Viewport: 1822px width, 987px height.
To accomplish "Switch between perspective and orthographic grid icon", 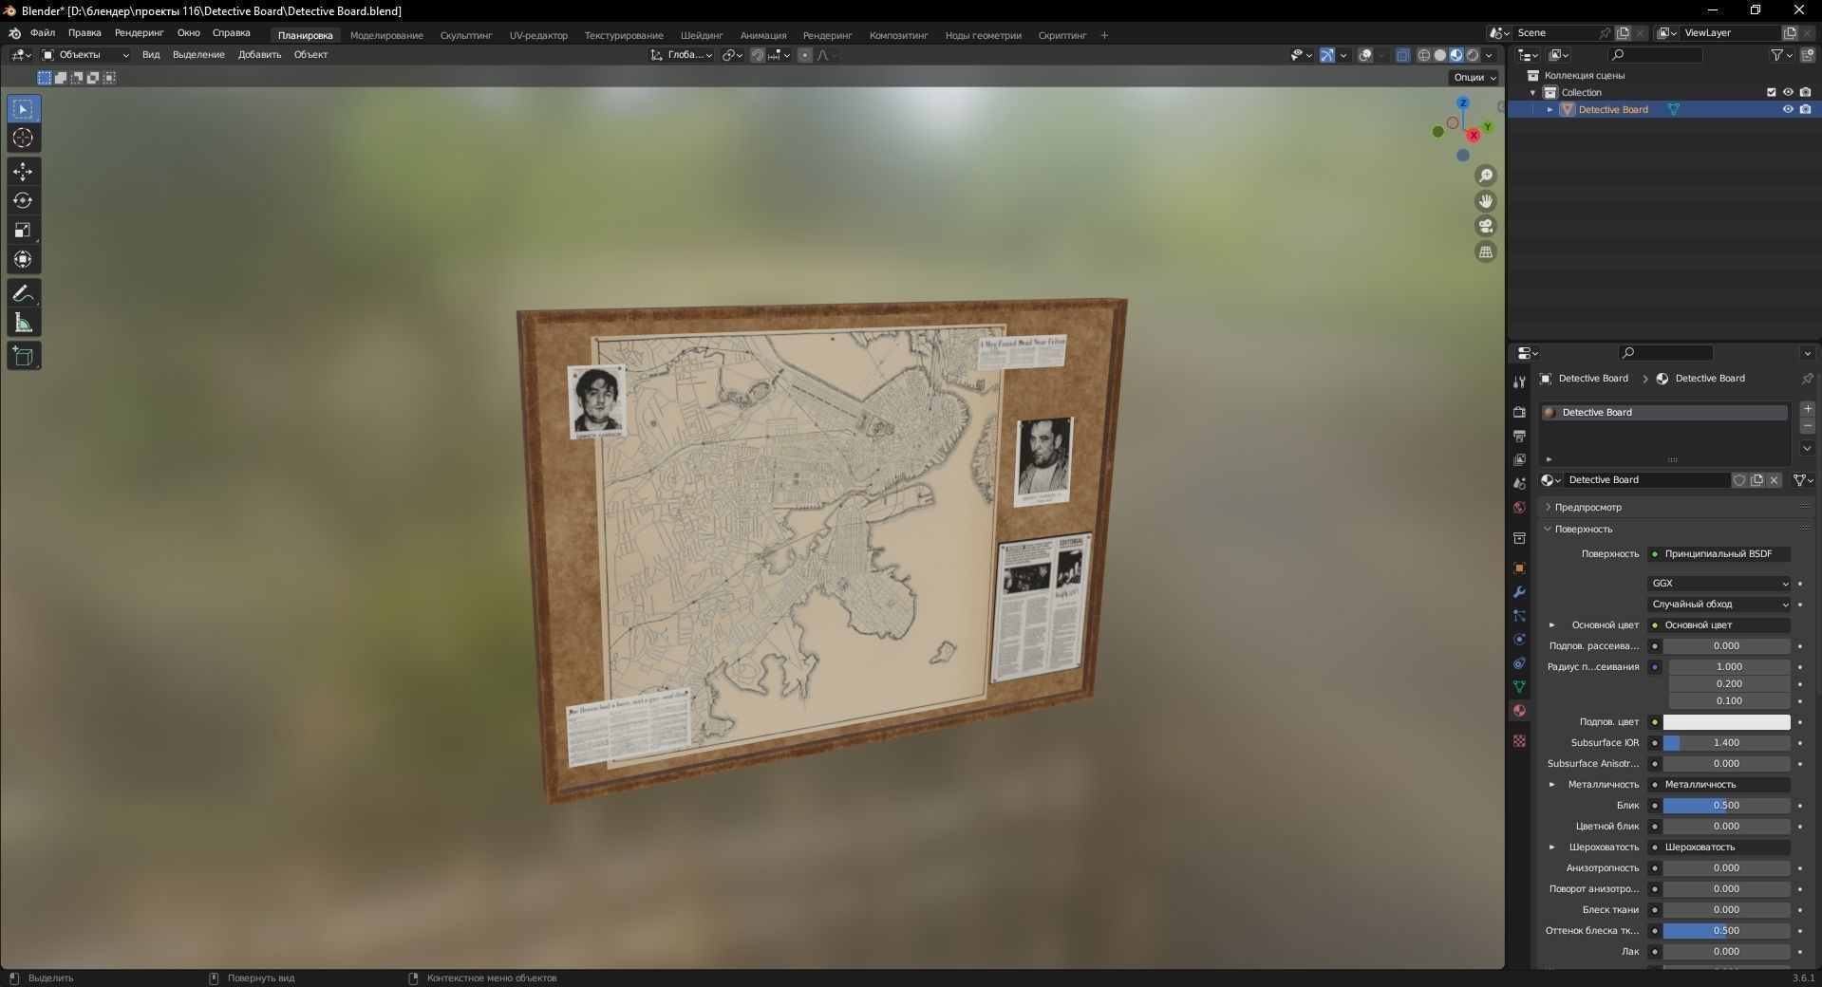I will pos(1486,251).
